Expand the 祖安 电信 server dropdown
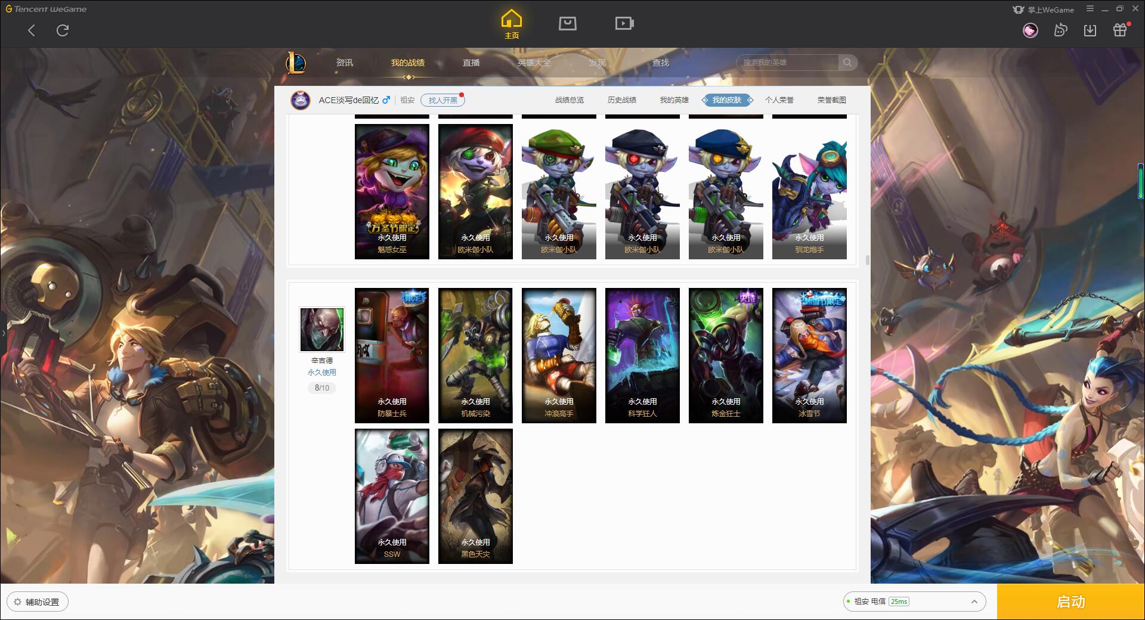Viewport: 1145px width, 620px height. [914, 602]
